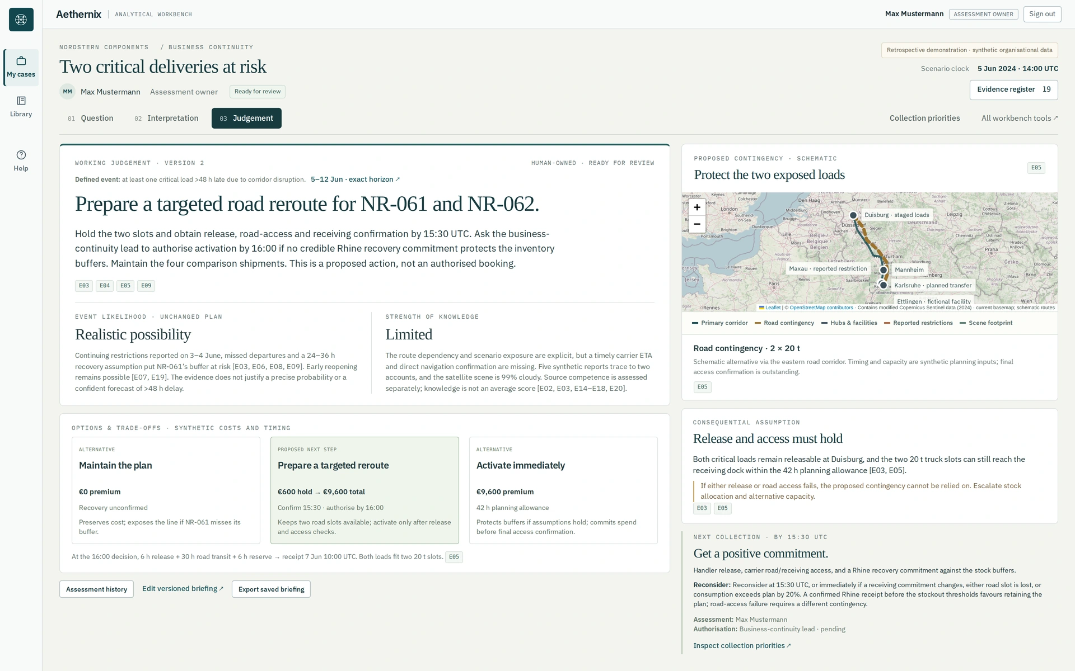Viewport: 1075px width, 671px height.
Task: Click the Ready for review status badge
Action: [258, 92]
